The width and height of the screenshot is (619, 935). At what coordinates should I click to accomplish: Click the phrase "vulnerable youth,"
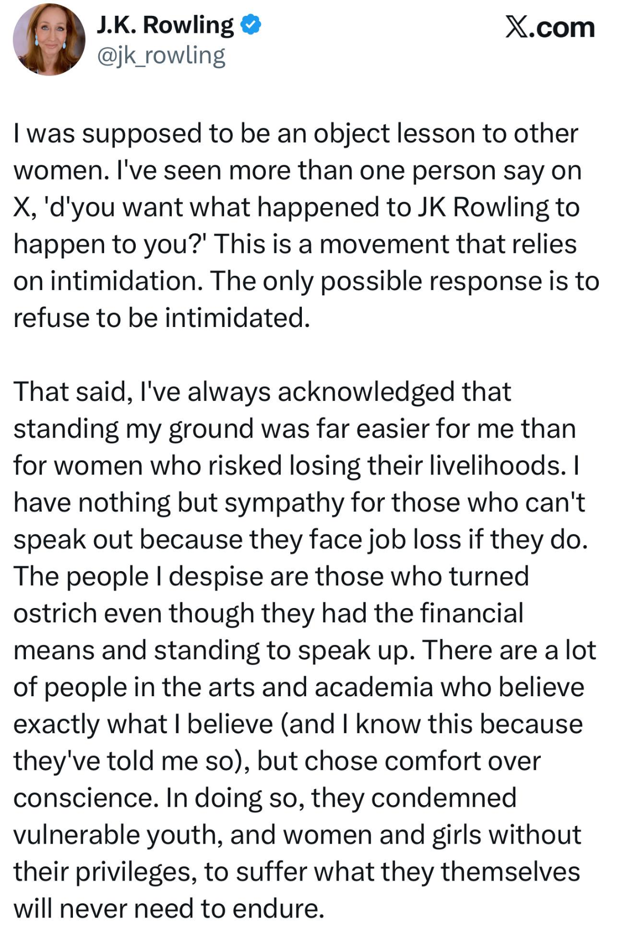(117, 835)
